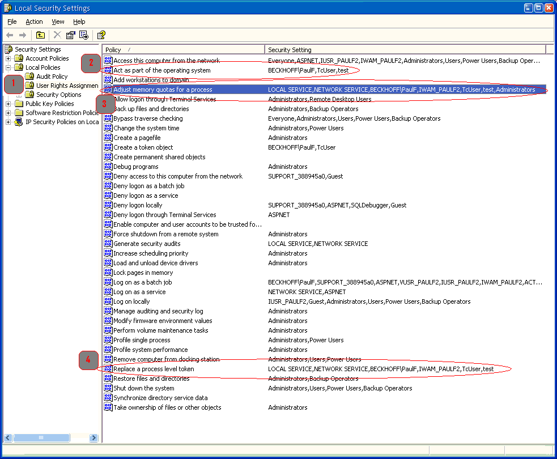Expand the Software Restriction Policies node
This screenshot has height=459, width=557.
8,113
